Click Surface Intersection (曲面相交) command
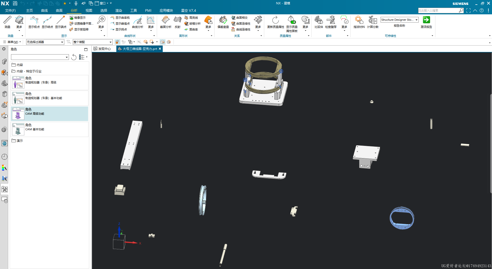The width and height of the screenshot is (492, 269). (239, 18)
